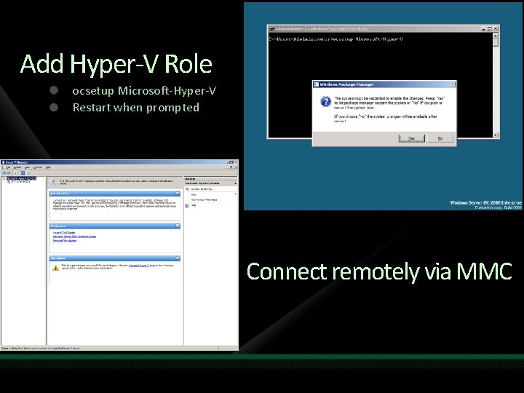Open the Action menu in Hyper-V Manager
524x393 pixels.
[17, 167]
